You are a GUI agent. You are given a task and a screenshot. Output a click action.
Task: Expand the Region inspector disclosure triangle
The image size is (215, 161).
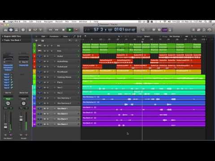pyautogui.click(x=2, y=36)
